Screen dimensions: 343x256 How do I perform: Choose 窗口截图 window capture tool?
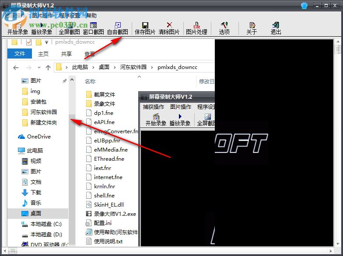pos(94,29)
